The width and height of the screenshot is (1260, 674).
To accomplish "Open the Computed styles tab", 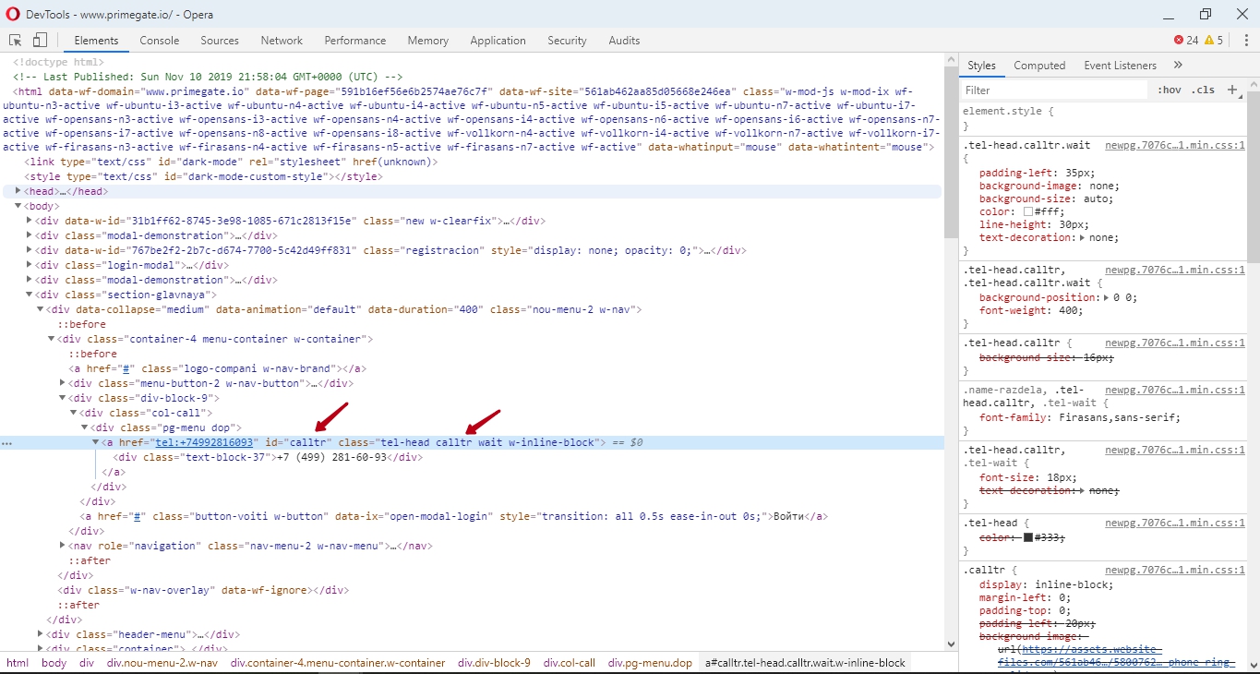I will tap(1039, 66).
